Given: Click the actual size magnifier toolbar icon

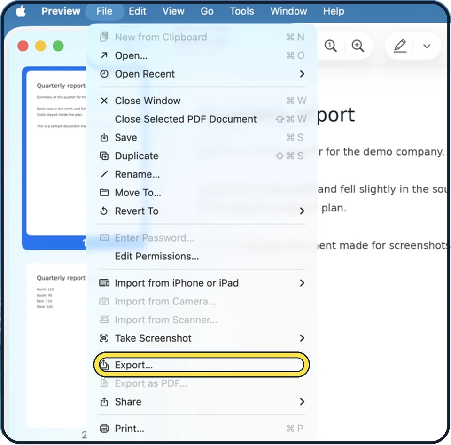Looking at the screenshot, I should click(330, 46).
